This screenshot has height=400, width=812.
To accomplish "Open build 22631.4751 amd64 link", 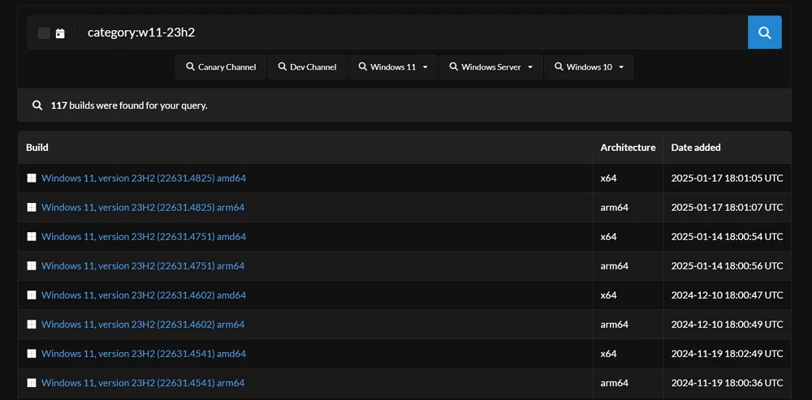I will pyautogui.click(x=144, y=236).
